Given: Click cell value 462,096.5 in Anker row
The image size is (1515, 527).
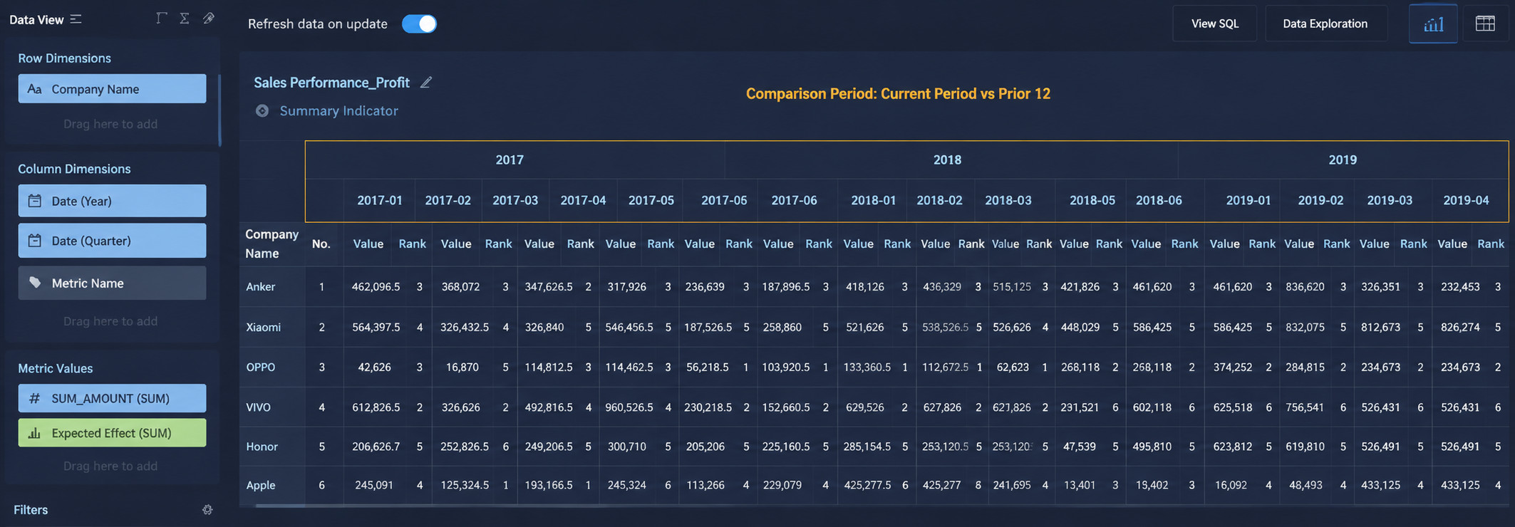Looking at the screenshot, I should click(x=376, y=286).
